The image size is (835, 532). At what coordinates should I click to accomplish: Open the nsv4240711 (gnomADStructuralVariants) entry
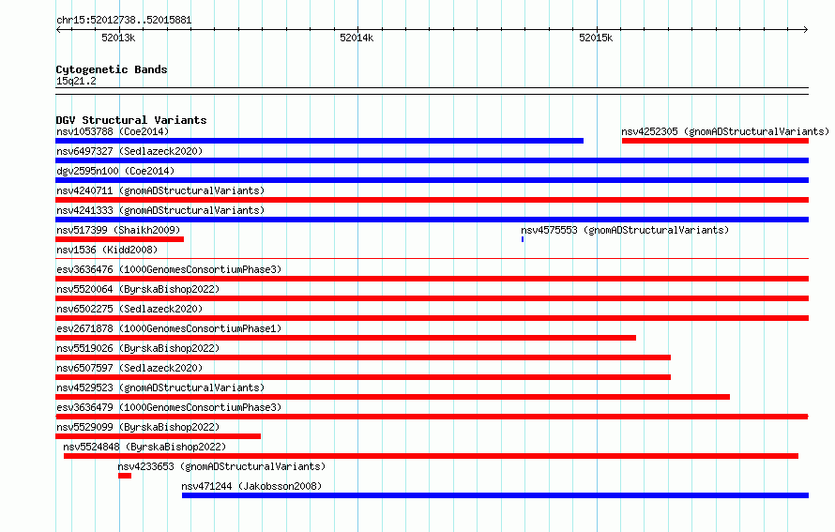160,190
